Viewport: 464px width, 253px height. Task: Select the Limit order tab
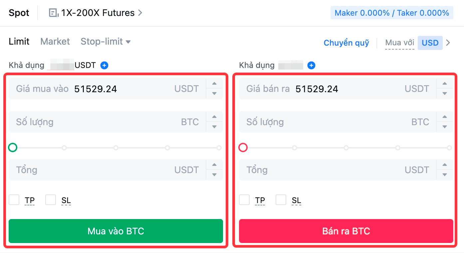19,42
